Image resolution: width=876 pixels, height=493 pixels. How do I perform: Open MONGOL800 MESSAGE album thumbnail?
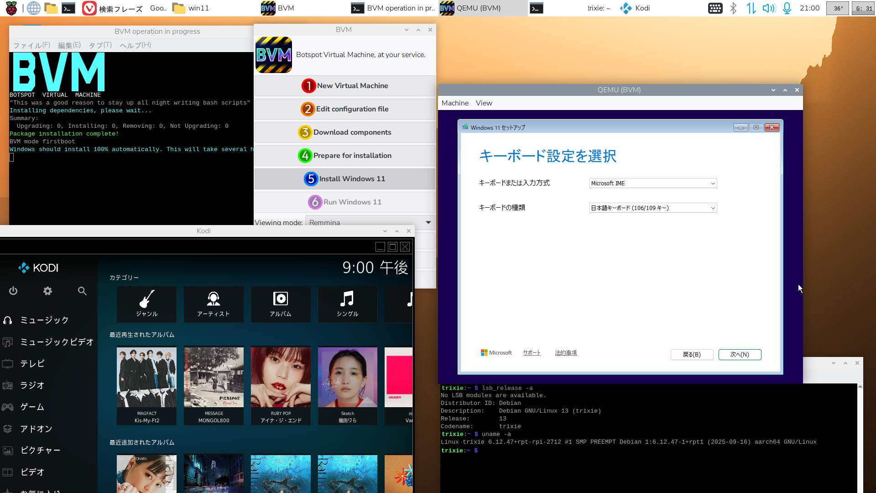214,377
